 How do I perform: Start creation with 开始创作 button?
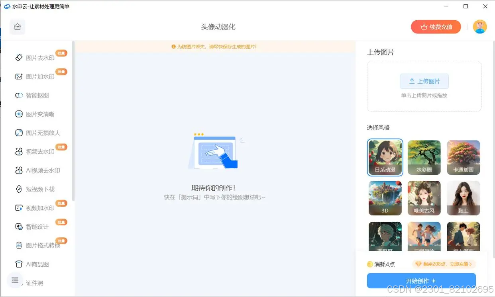click(421, 281)
